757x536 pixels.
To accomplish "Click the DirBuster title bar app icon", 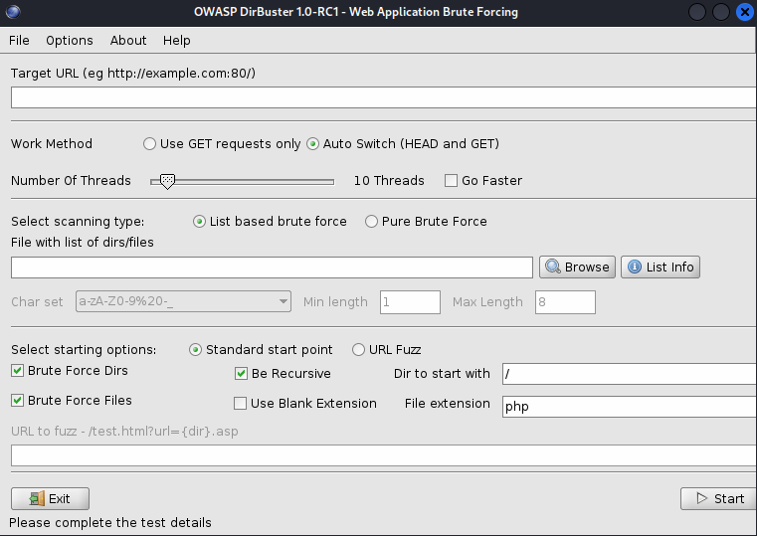I will coord(12,12).
